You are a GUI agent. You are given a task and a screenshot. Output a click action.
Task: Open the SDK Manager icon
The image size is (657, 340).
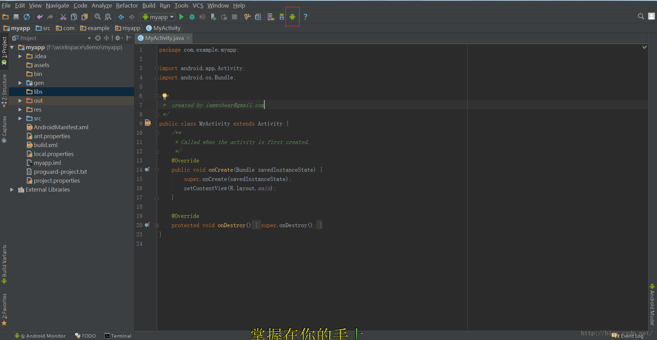[282, 17]
